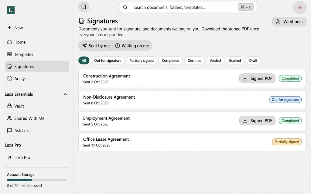The width and height of the screenshot is (311, 194).
Task: Open the Employment Agreement row title
Action: click(x=106, y=118)
